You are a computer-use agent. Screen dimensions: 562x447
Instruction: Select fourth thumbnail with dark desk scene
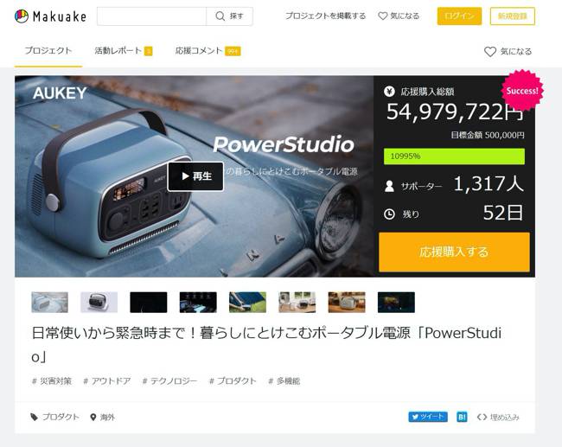pyautogui.click(x=198, y=303)
